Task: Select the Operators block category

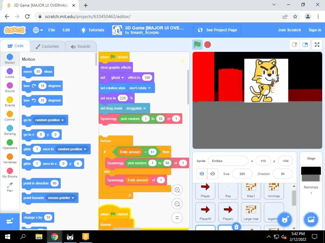Action: 10,144
